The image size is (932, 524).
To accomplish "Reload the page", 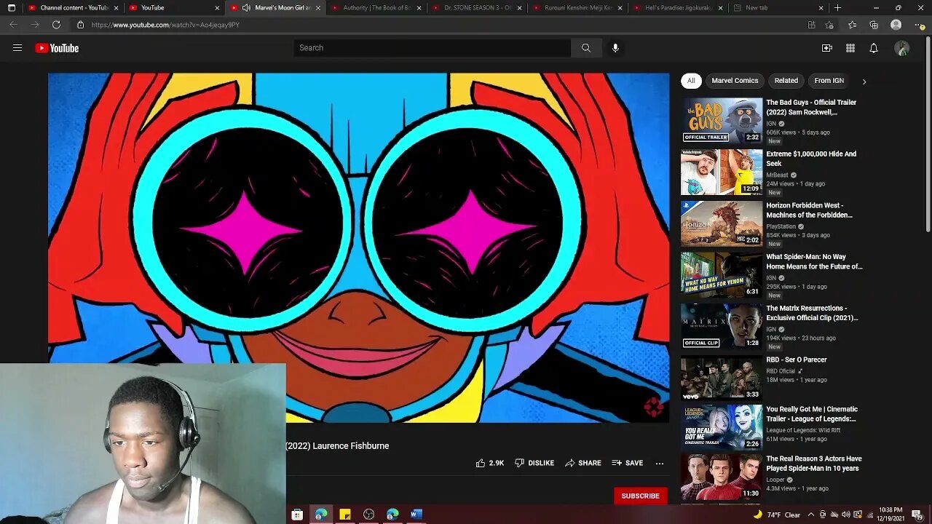I will click(56, 25).
